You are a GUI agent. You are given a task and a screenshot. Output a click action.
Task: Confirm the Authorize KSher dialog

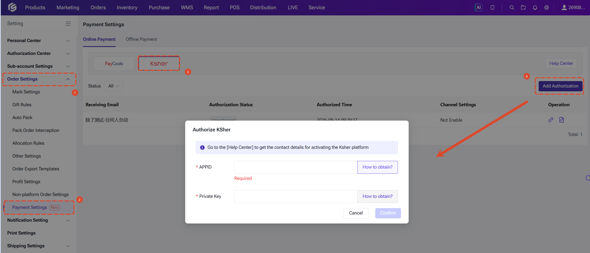click(388, 213)
